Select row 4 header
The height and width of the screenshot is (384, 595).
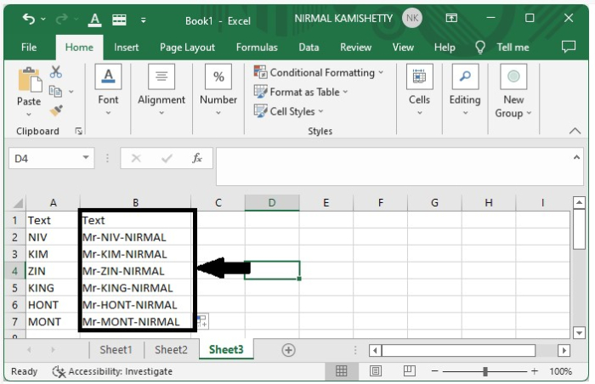point(14,271)
